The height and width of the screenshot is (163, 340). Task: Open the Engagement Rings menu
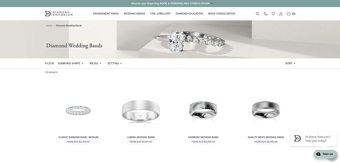coord(106,14)
